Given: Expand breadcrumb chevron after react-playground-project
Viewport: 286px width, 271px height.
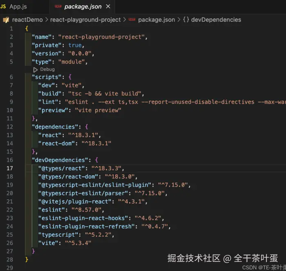Looking at the screenshot, I should click(x=125, y=20).
